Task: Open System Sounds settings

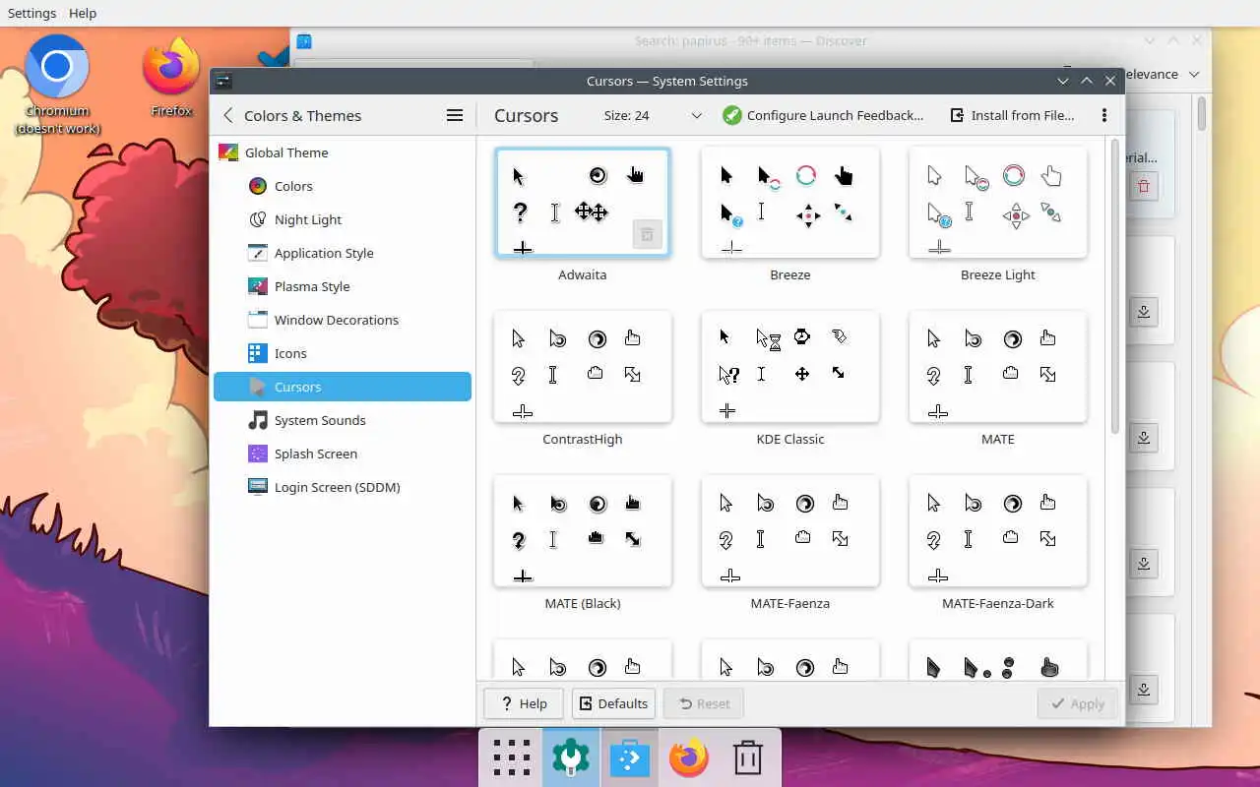Action: (x=343, y=420)
